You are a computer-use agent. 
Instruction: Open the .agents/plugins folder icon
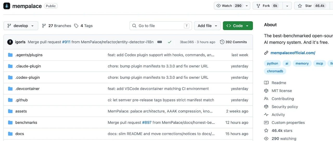tap(10, 55)
